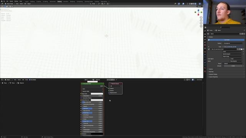Screen dimensions: 246x138
Task: Click the zoom viewport gizmo icon
Action: [201, 18]
